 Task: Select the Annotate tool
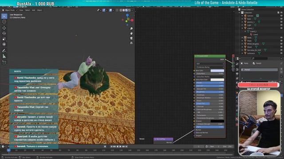pos(4,51)
